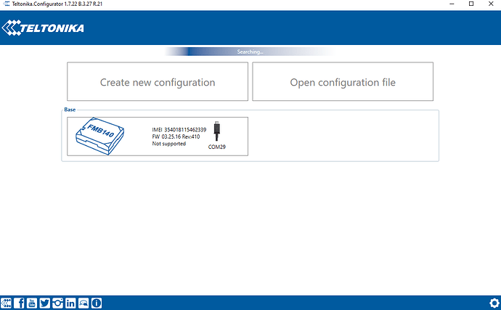This screenshot has width=501, height=310.
Task: Click the FW 03.25.16 Rev:410 text
Action: tap(176, 136)
